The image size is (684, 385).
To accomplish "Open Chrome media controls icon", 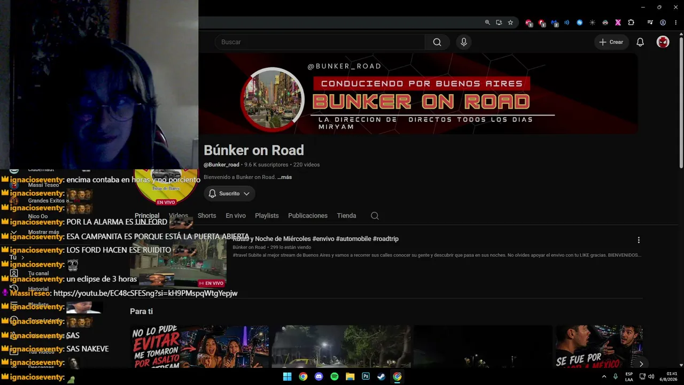I will click(x=650, y=22).
